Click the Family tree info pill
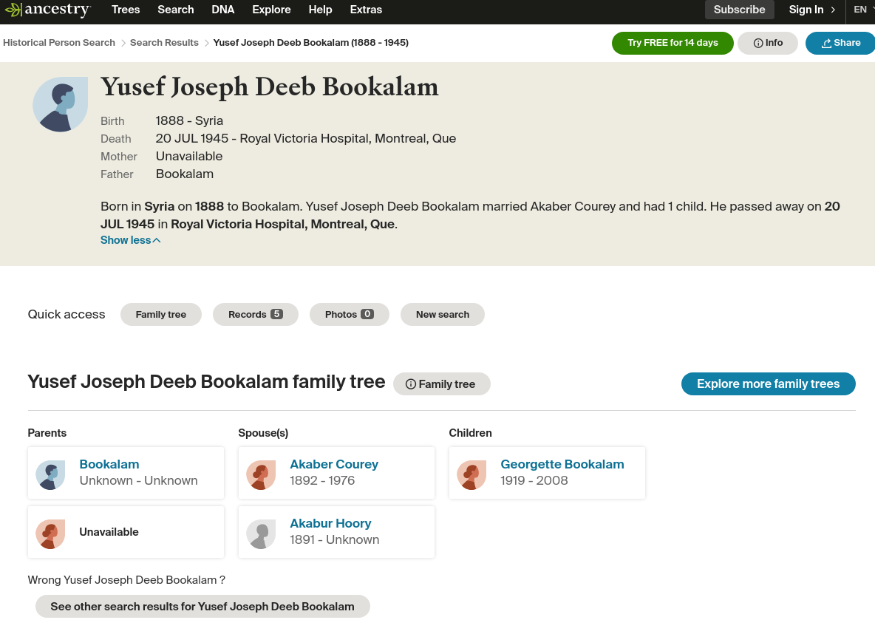 441,384
